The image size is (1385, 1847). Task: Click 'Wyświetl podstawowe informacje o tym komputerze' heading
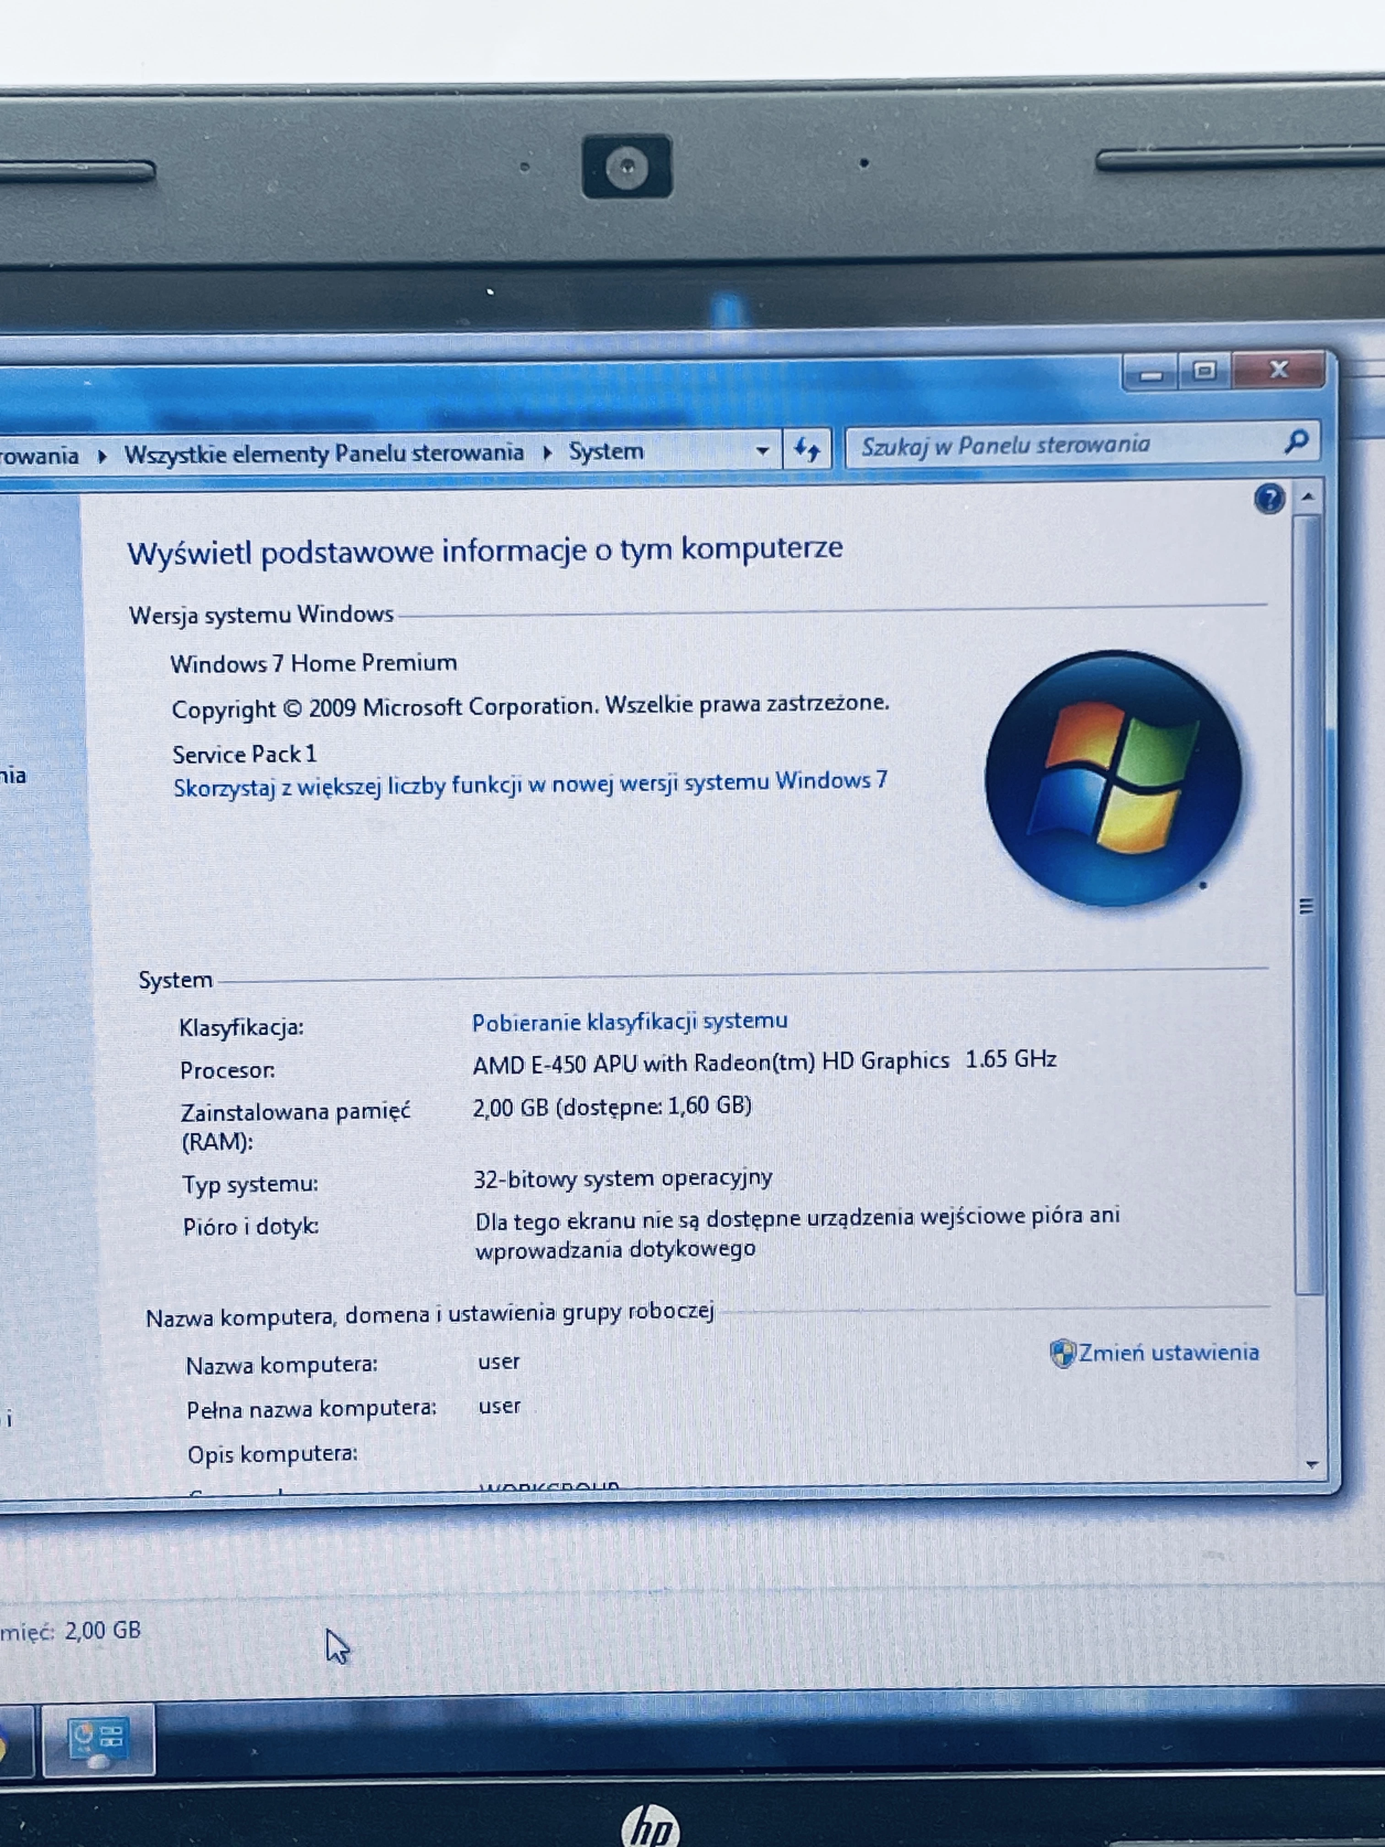[485, 552]
